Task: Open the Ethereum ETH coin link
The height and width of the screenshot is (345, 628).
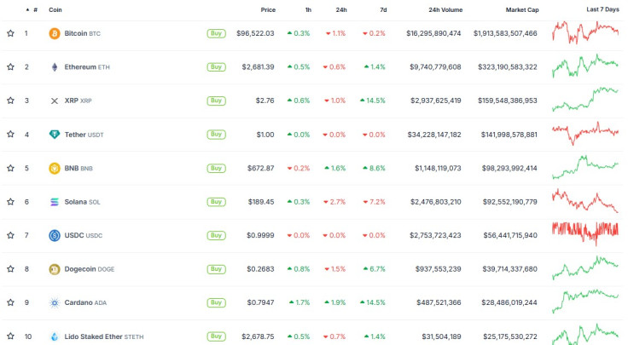Action: point(87,67)
